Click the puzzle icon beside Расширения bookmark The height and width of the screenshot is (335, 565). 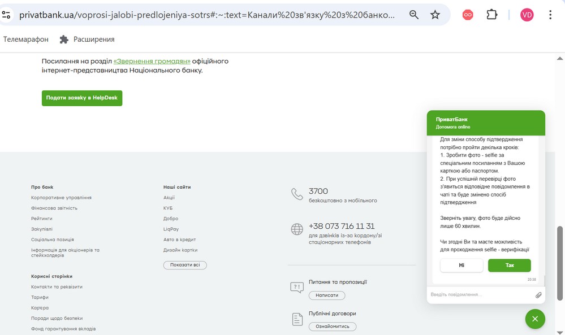point(64,39)
